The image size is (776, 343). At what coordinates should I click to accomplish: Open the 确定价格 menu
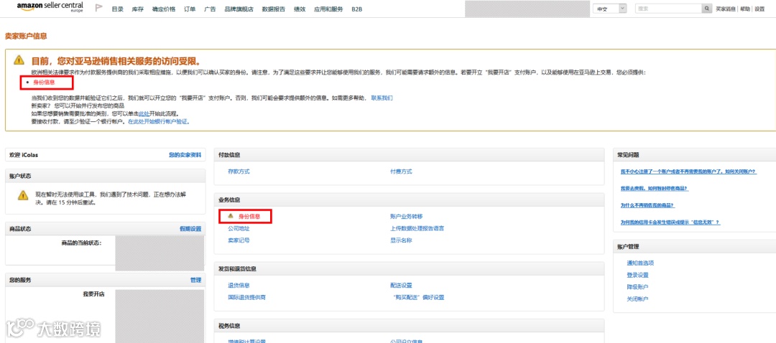[x=163, y=9]
